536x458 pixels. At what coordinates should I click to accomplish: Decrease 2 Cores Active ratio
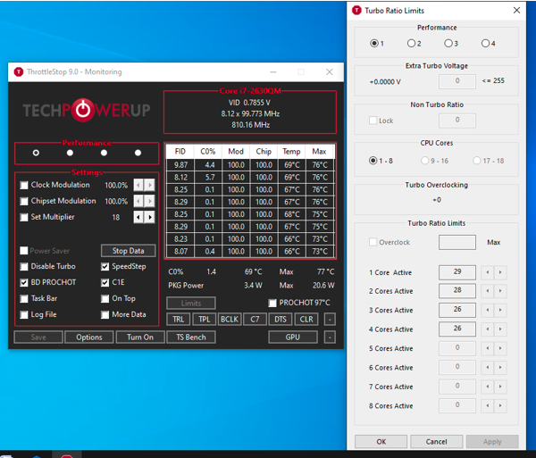pyautogui.click(x=488, y=291)
